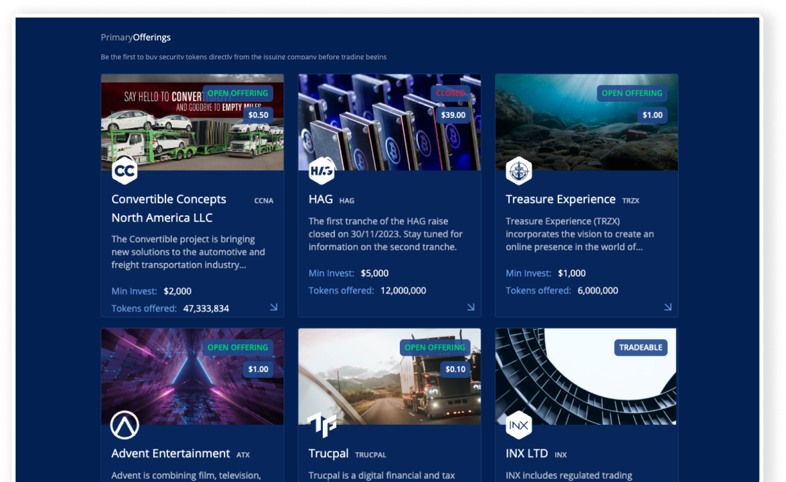Open the Convertible Concepts North America LLC title

click(169, 208)
